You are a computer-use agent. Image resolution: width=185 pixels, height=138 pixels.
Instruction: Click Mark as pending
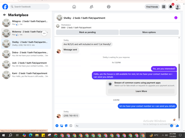[87, 32]
